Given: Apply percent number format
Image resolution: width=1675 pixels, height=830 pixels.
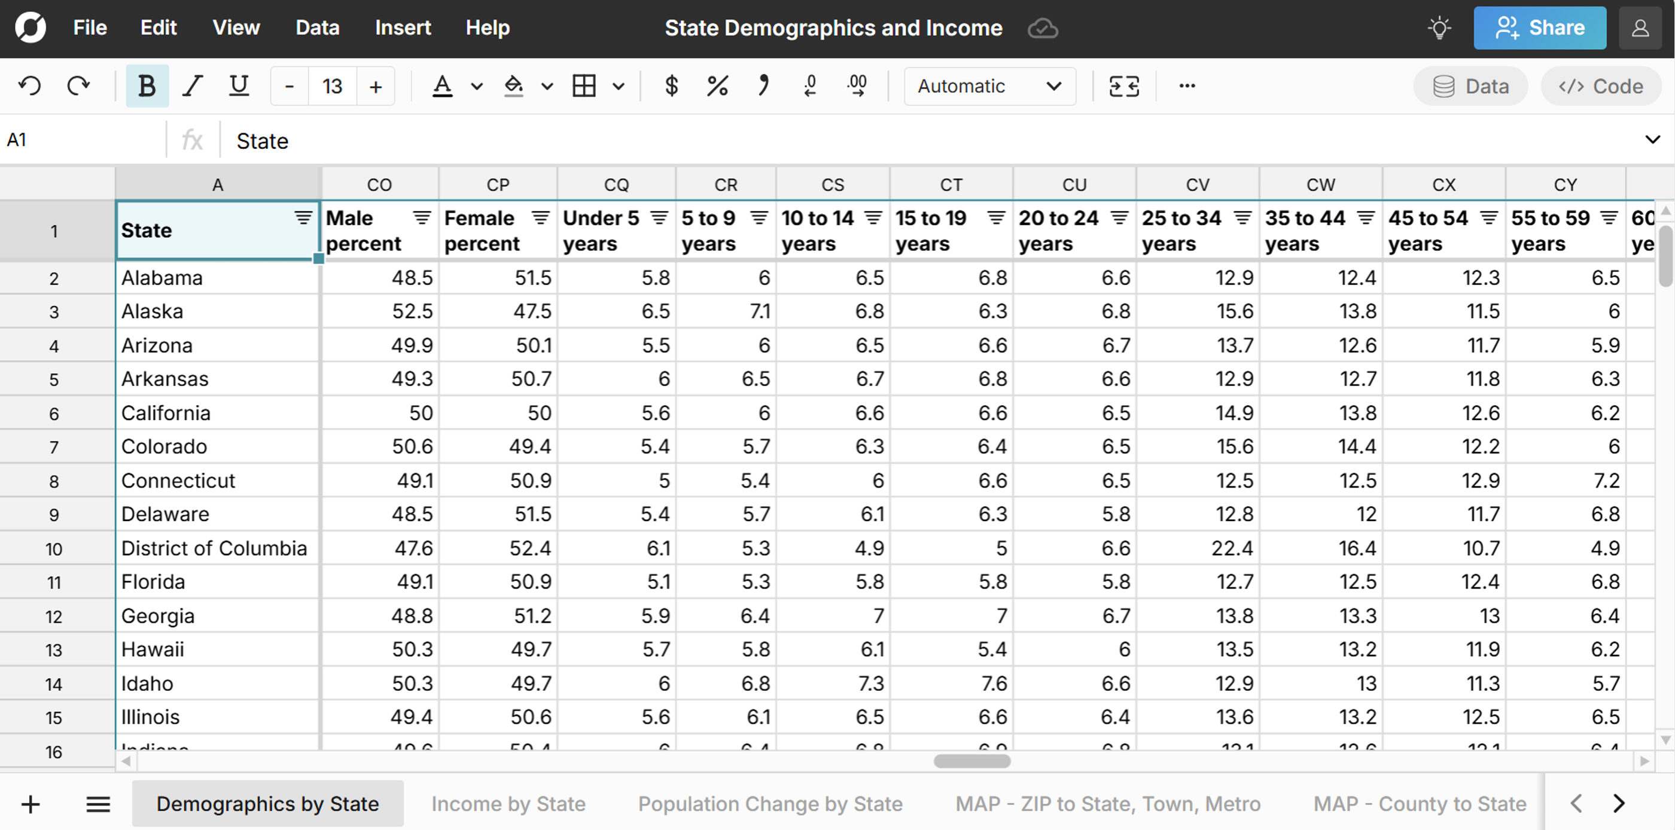Looking at the screenshot, I should pyautogui.click(x=717, y=85).
